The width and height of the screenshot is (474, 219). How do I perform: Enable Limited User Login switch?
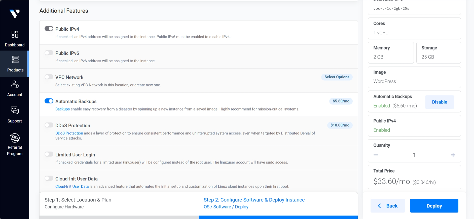click(49, 154)
